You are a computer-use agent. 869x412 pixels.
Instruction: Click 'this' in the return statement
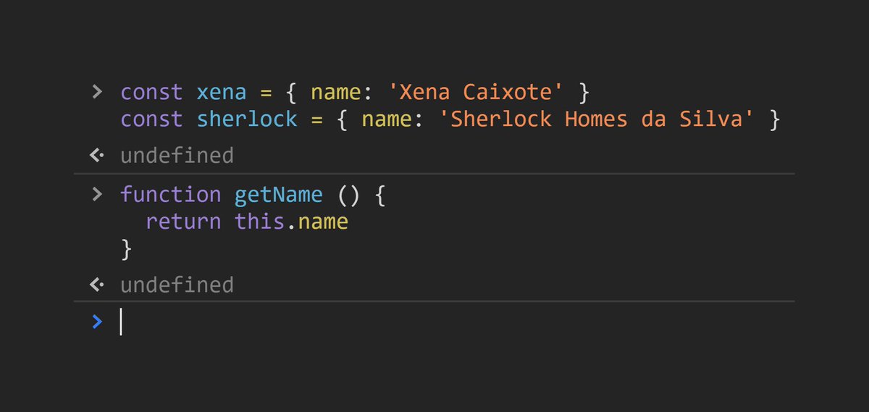pyautogui.click(x=259, y=221)
